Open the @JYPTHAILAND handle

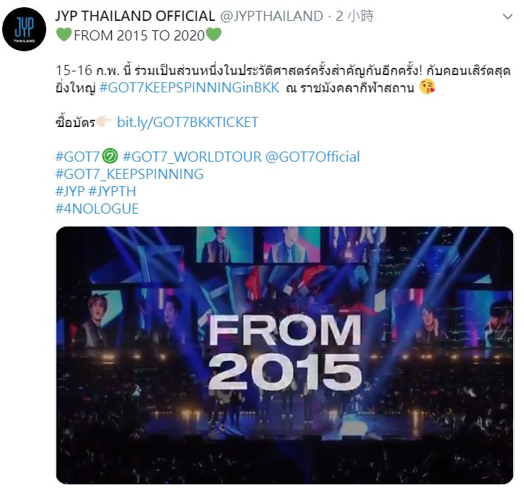[x=271, y=16]
